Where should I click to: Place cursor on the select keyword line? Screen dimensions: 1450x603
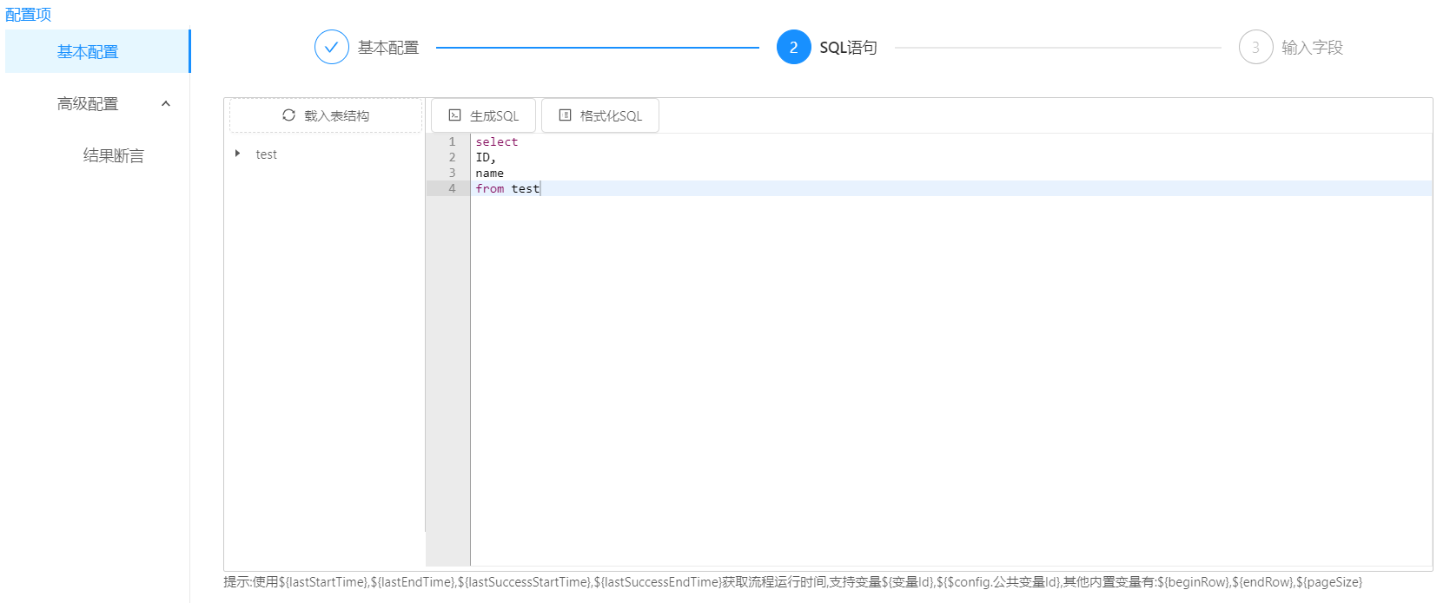[x=496, y=142]
